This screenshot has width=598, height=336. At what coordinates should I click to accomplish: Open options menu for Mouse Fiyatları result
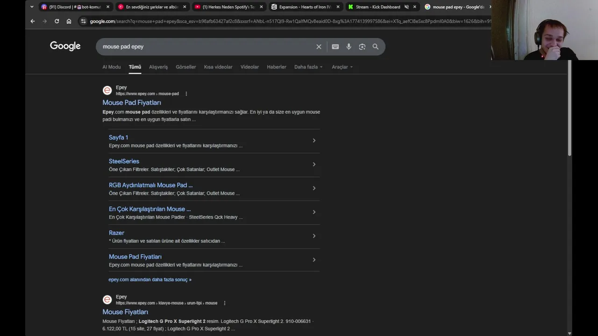pyautogui.click(x=224, y=303)
